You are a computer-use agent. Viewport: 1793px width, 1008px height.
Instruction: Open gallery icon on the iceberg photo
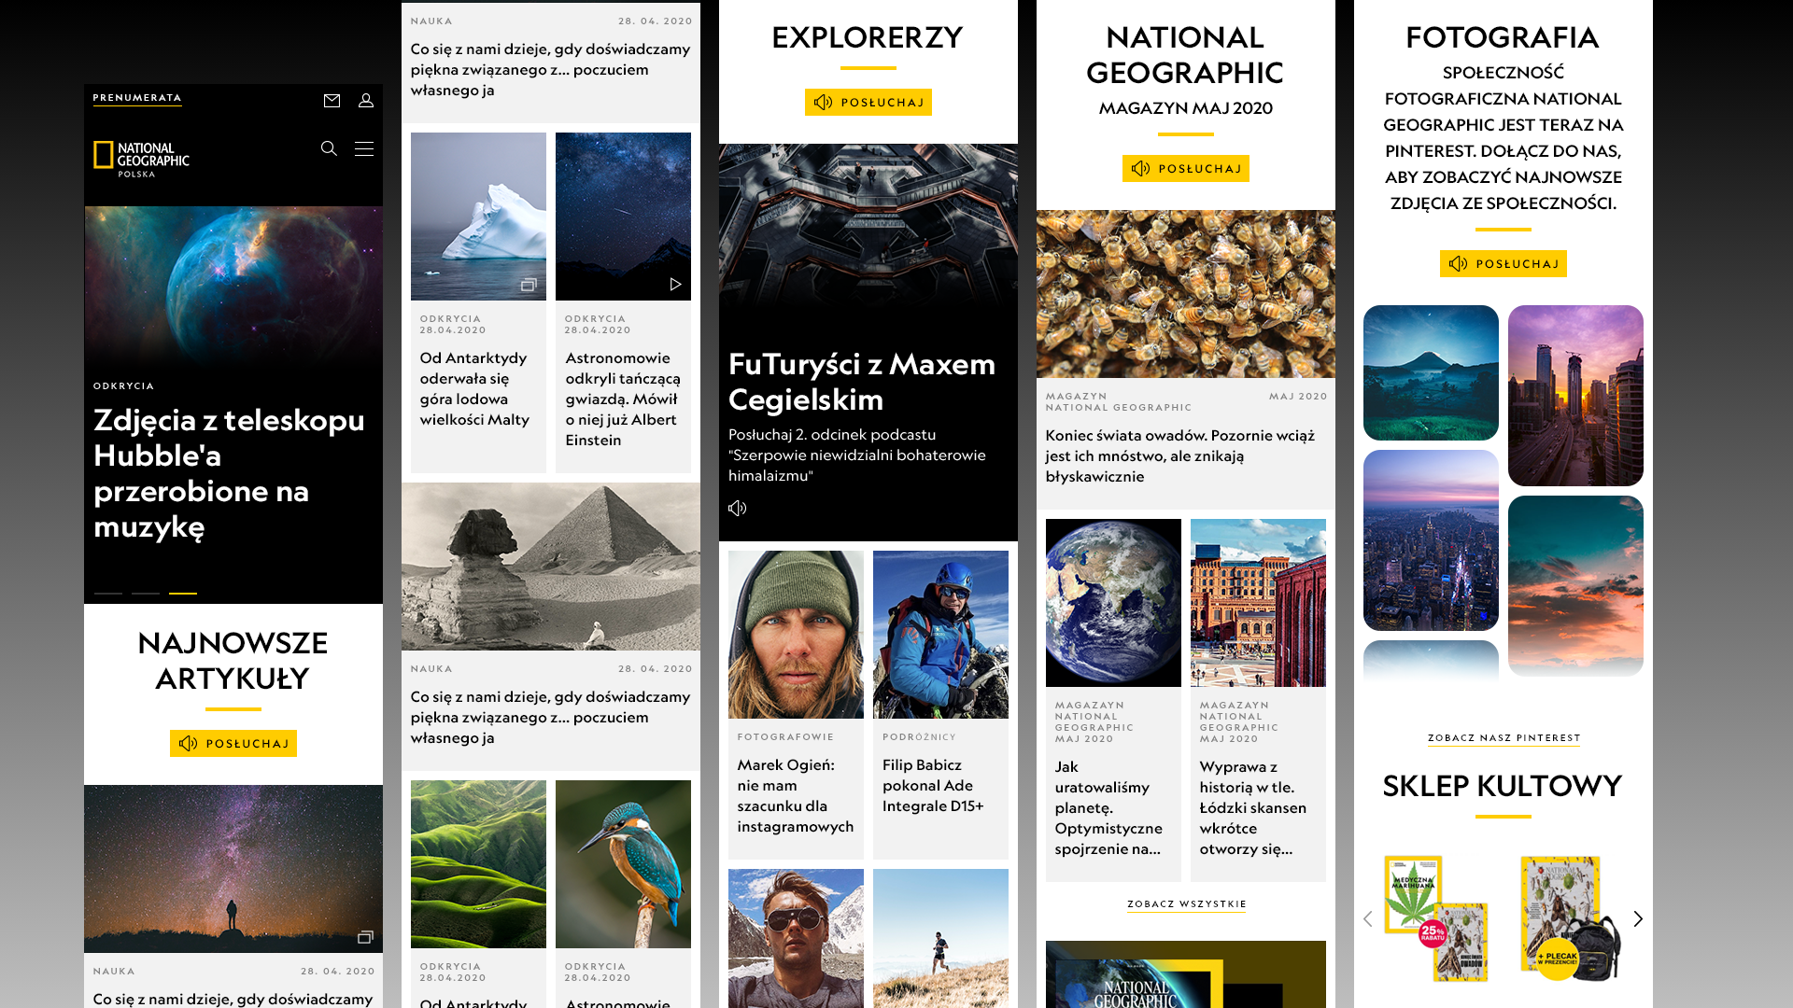pyautogui.click(x=529, y=285)
